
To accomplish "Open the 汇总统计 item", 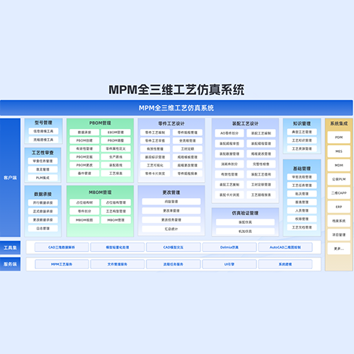I will coord(171,229).
